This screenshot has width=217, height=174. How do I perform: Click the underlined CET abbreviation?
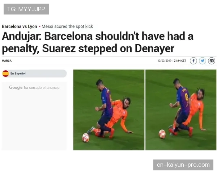183,61
